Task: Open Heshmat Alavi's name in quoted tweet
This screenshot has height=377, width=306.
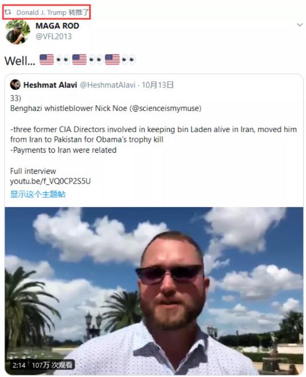Action: point(50,85)
